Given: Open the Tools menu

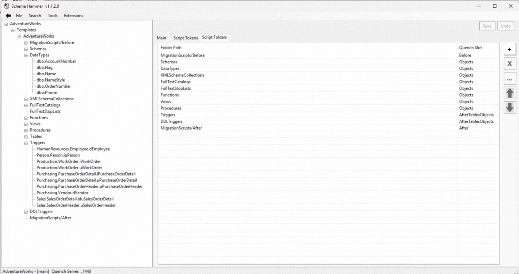Looking at the screenshot, I should (53, 15).
